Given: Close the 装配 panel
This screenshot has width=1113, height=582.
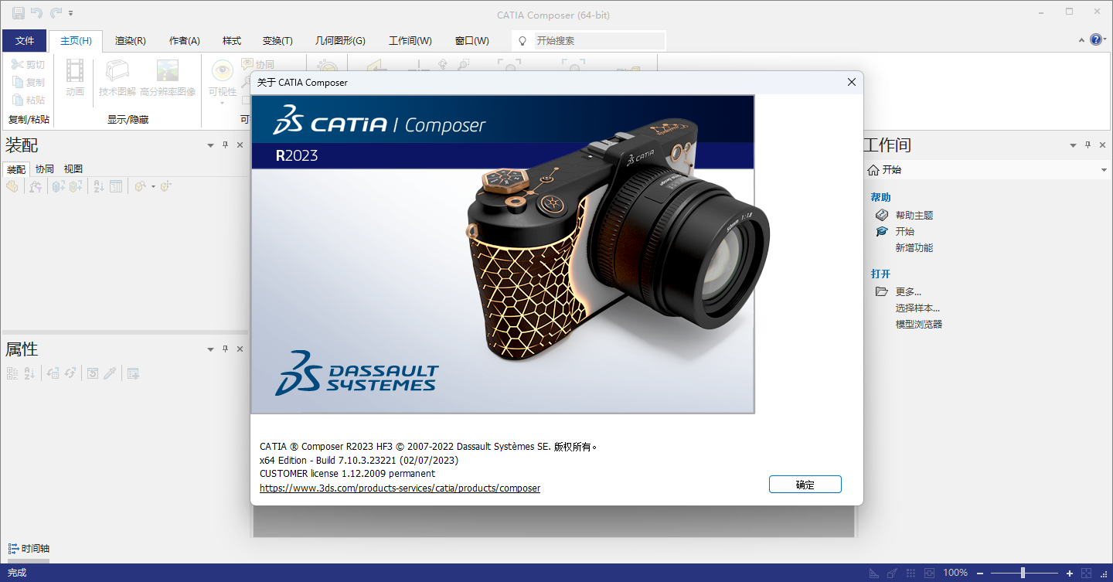Looking at the screenshot, I should (x=240, y=145).
